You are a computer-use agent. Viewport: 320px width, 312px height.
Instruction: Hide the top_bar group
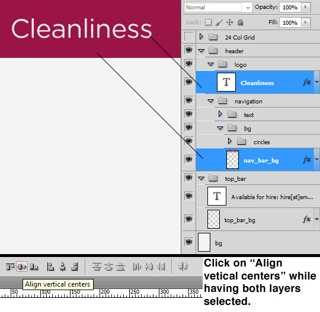(x=189, y=177)
